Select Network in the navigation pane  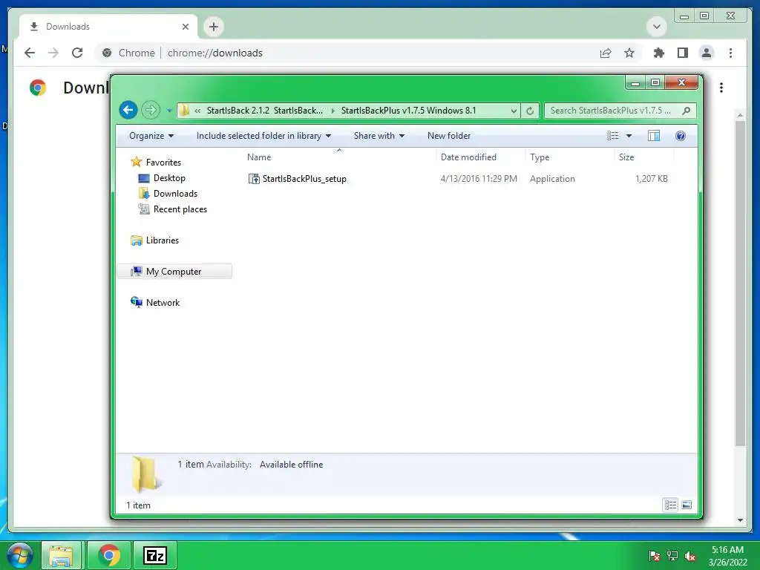pyautogui.click(x=163, y=303)
